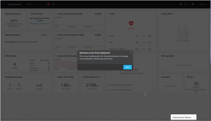
Task: Click the Cluster-wide Controller IO B/W chart
Action: 78,43
